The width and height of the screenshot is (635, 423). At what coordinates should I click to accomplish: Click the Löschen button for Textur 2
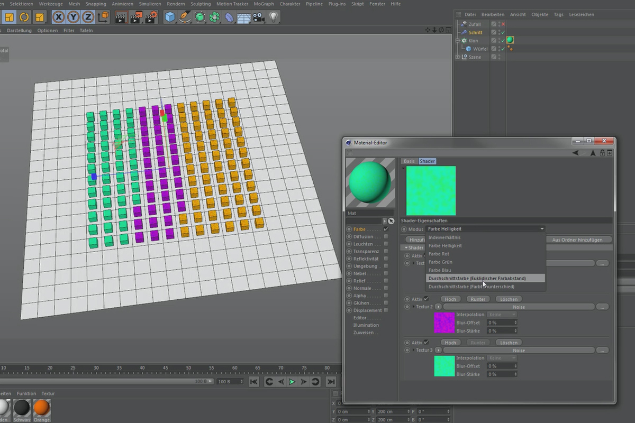[508, 299]
